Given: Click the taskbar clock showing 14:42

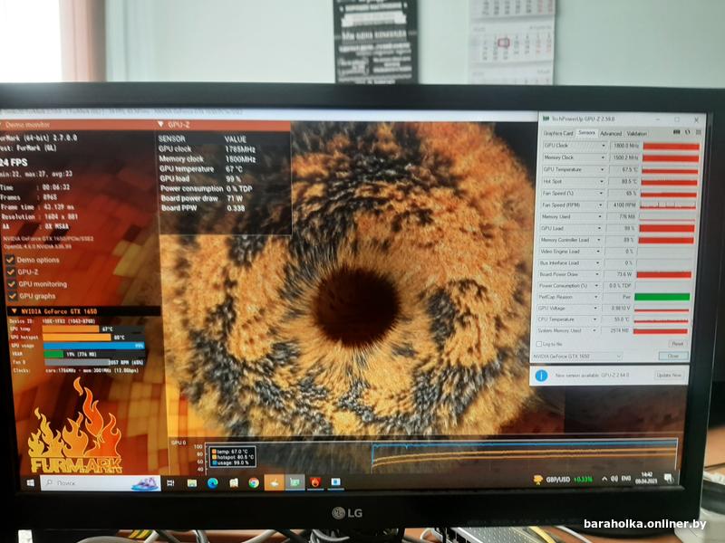Looking at the screenshot, I should 646,478.
